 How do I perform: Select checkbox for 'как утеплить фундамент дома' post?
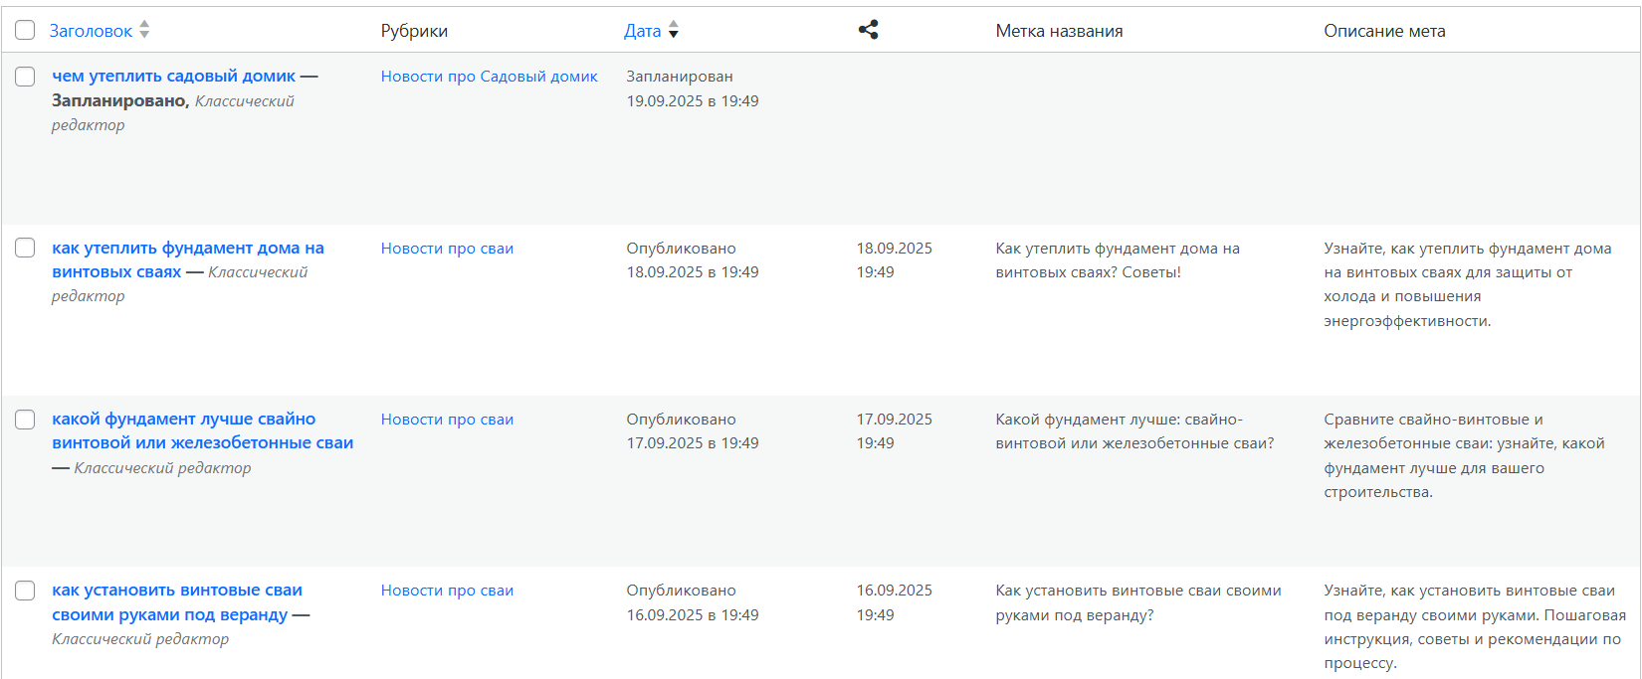click(x=25, y=248)
